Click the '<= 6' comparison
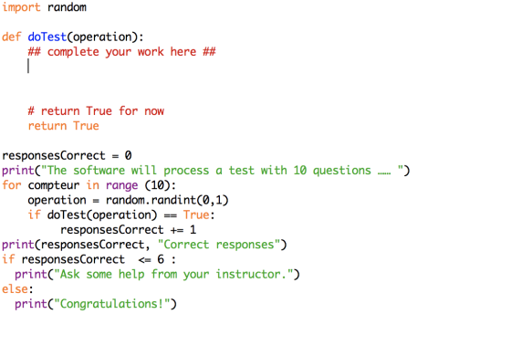 pyautogui.click(x=151, y=259)
